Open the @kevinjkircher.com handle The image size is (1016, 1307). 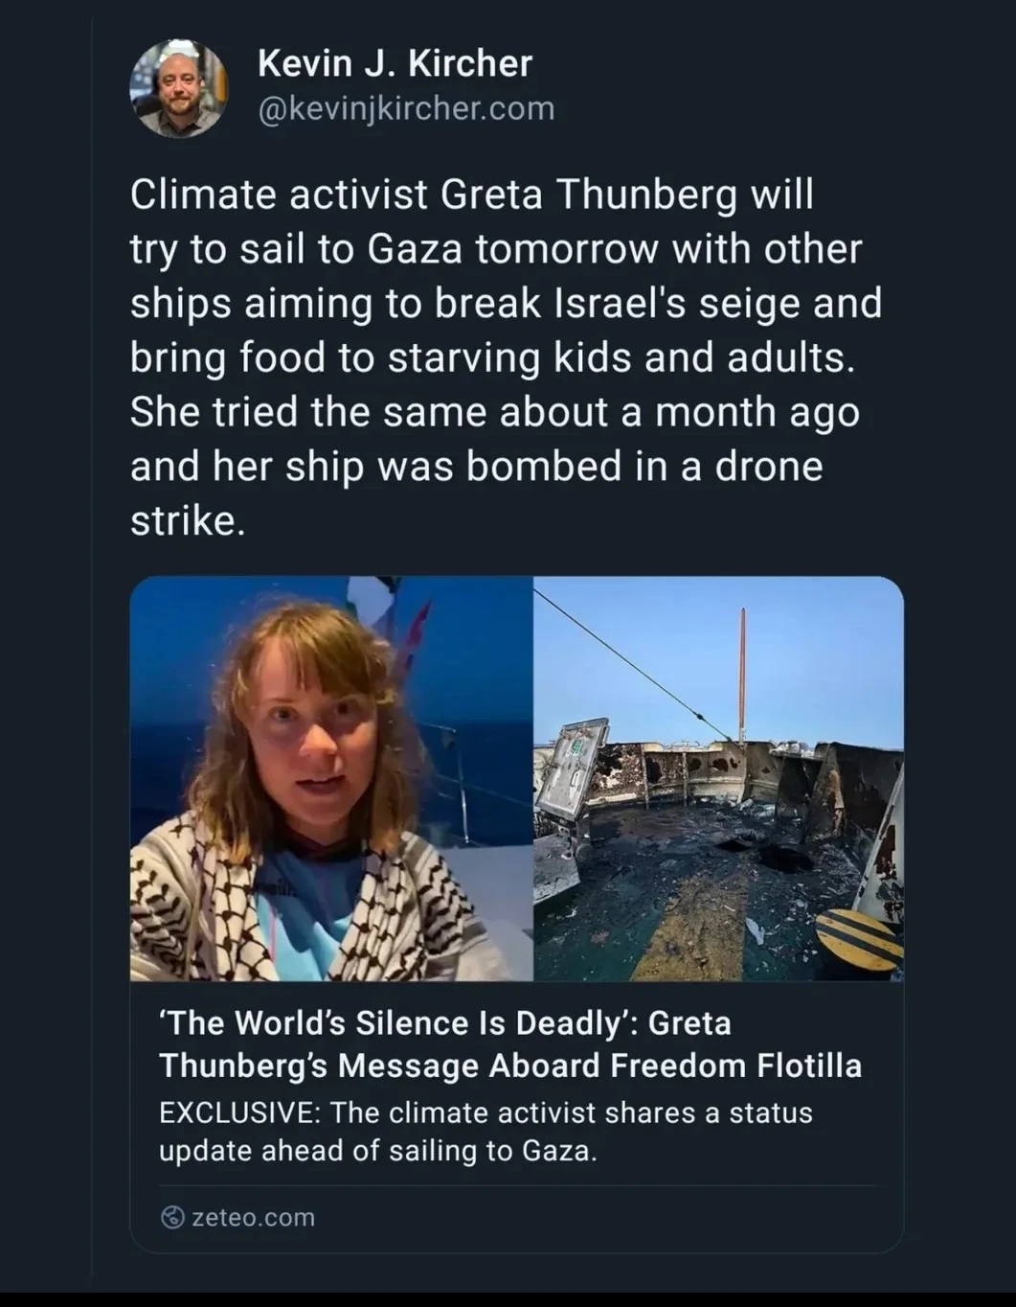coord(406,108)
